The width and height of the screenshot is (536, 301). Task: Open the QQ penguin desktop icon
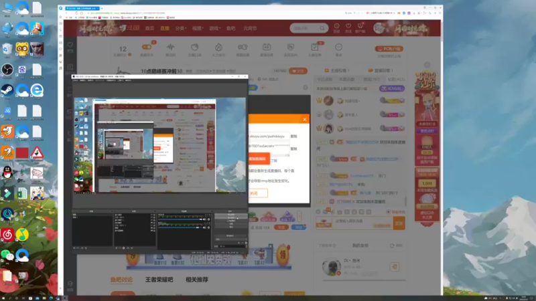pyautogui.click(x=7, y=173)
